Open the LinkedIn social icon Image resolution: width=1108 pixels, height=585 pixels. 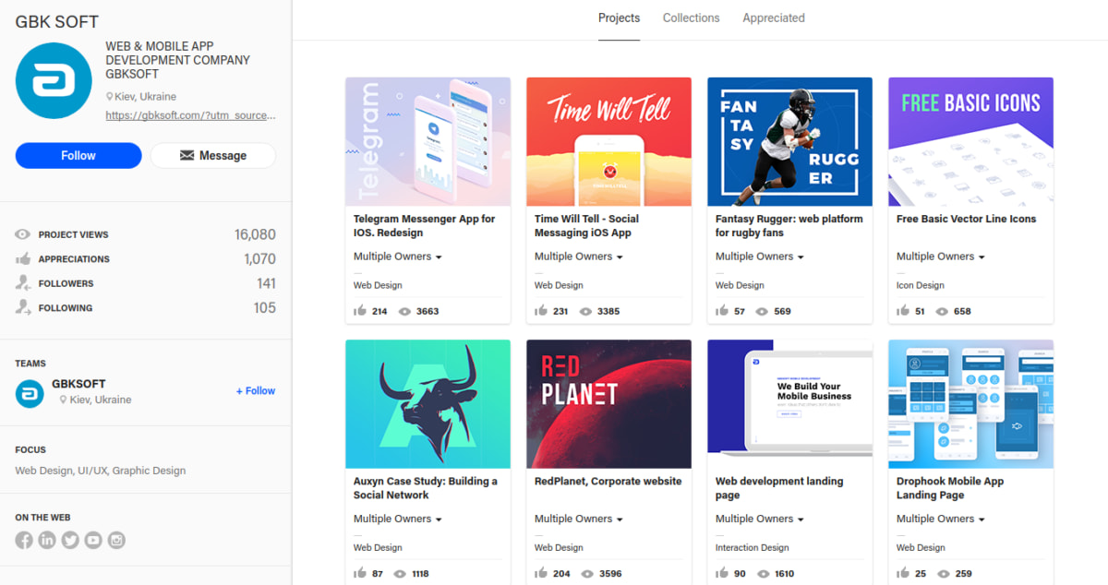tap(47, 541)
